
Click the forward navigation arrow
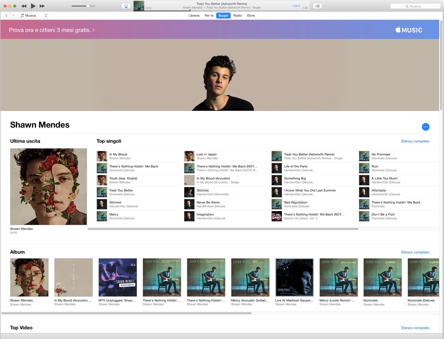(x=14, y=15)
